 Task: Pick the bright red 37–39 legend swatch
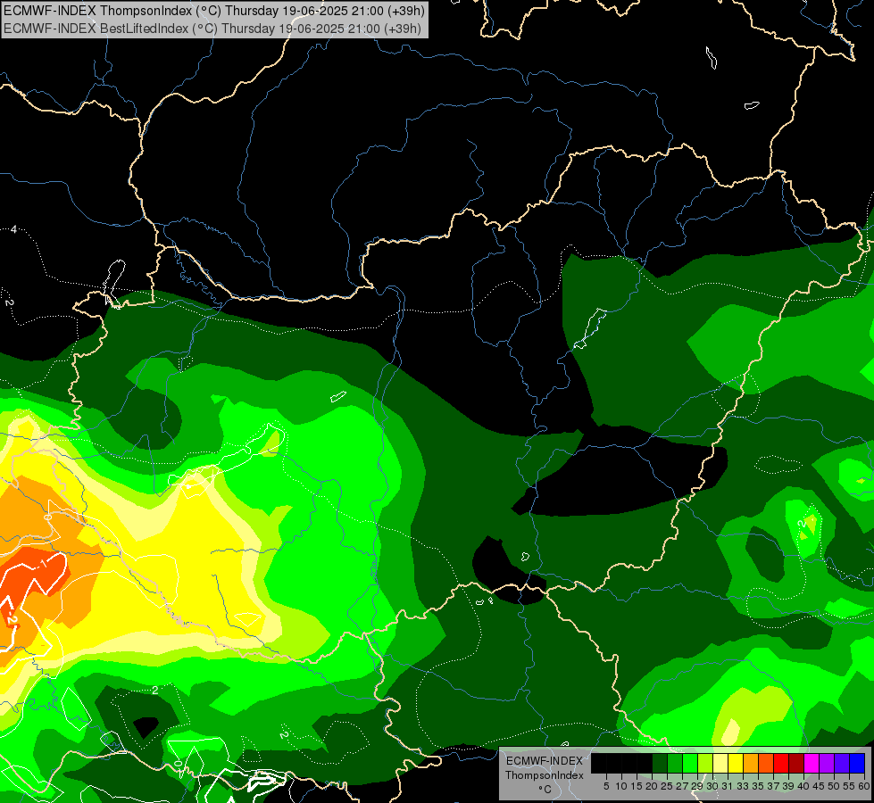click(781, 763)
